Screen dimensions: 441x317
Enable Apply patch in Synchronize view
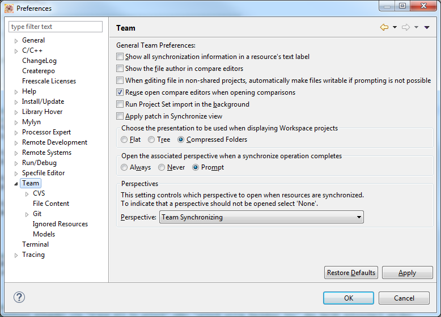coord(120,116)
